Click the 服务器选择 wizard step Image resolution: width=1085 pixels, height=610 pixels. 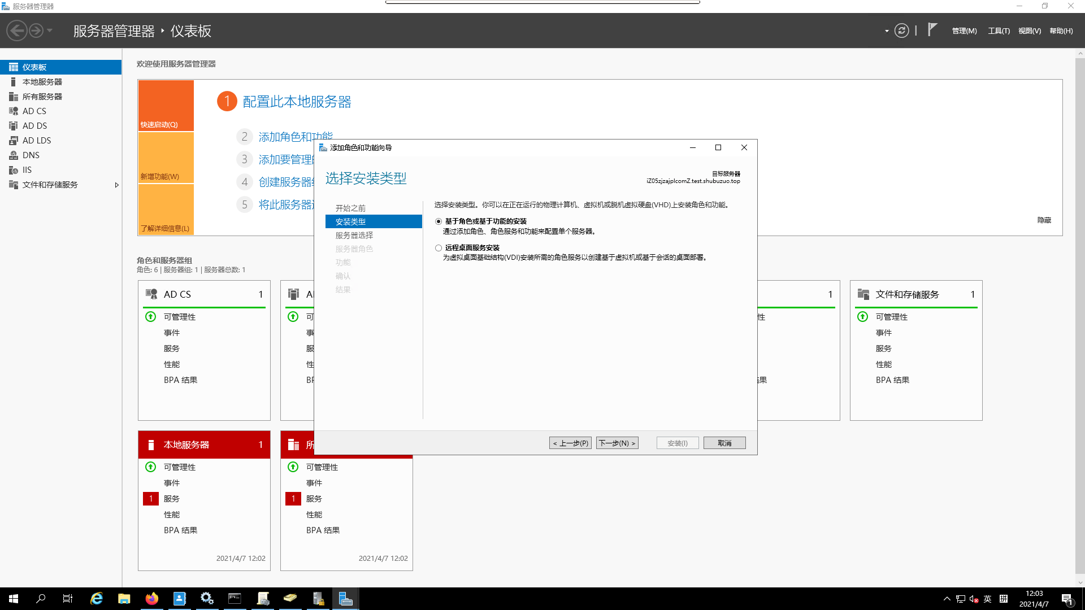354,235
